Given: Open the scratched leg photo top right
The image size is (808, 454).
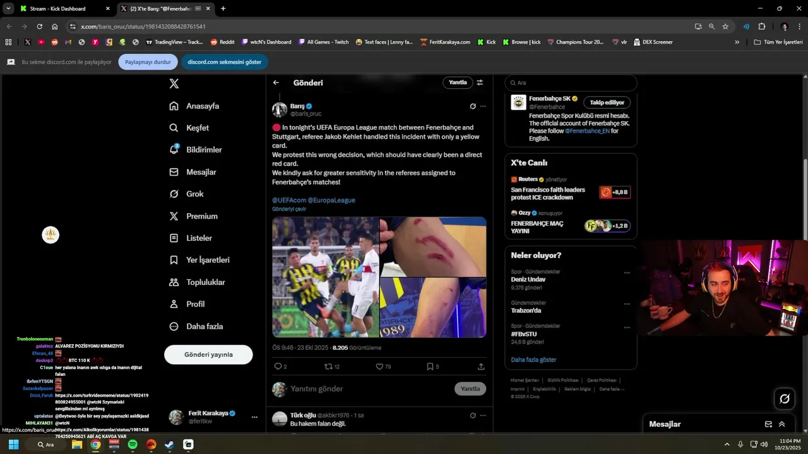Looking at the screenshot, I should click(x=433, y=247).
